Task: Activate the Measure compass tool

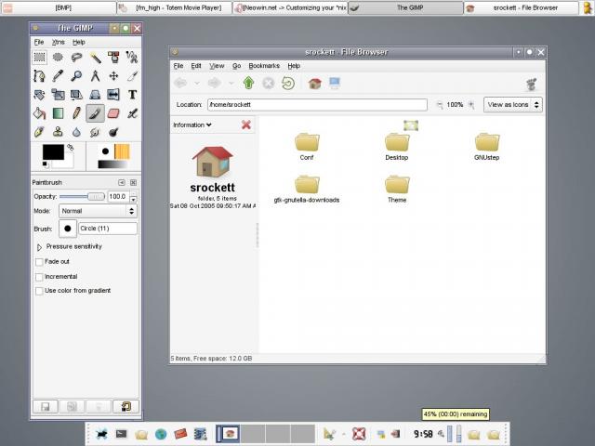Action: pos(95,76)
